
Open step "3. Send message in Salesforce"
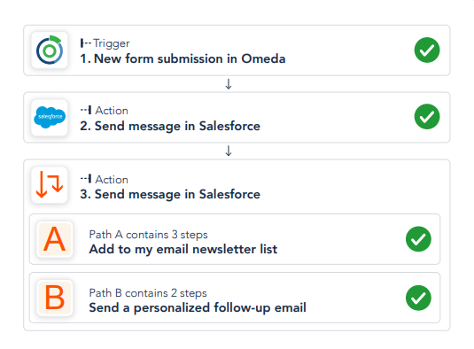(170, 194)
